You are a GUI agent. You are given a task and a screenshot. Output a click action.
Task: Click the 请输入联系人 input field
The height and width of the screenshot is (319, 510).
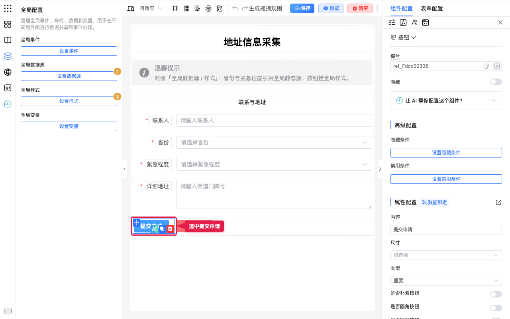[x=274, y=120]
